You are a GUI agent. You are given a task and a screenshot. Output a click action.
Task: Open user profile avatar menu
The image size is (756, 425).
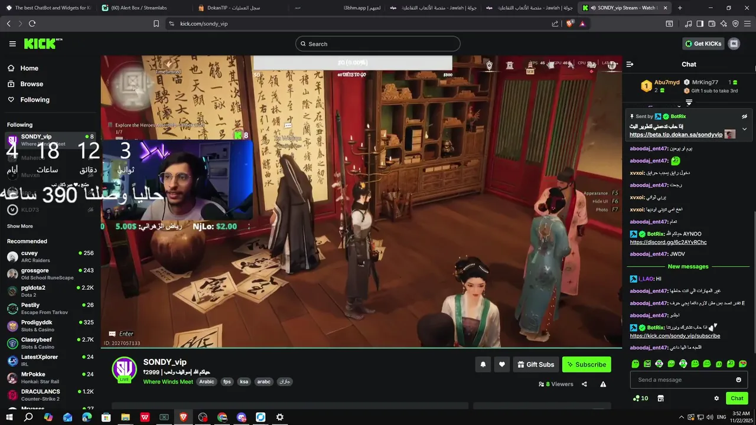734,44
